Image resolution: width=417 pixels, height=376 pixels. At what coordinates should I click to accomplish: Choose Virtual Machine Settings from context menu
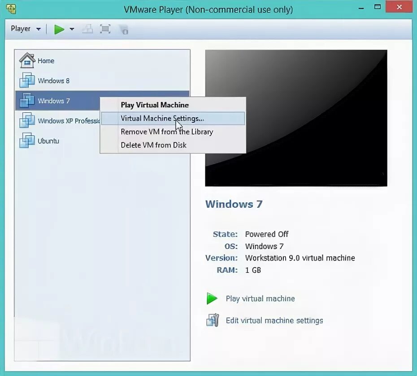173,119
